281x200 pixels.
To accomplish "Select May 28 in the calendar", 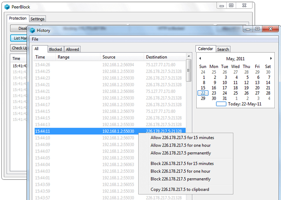I will click(268, 93).
